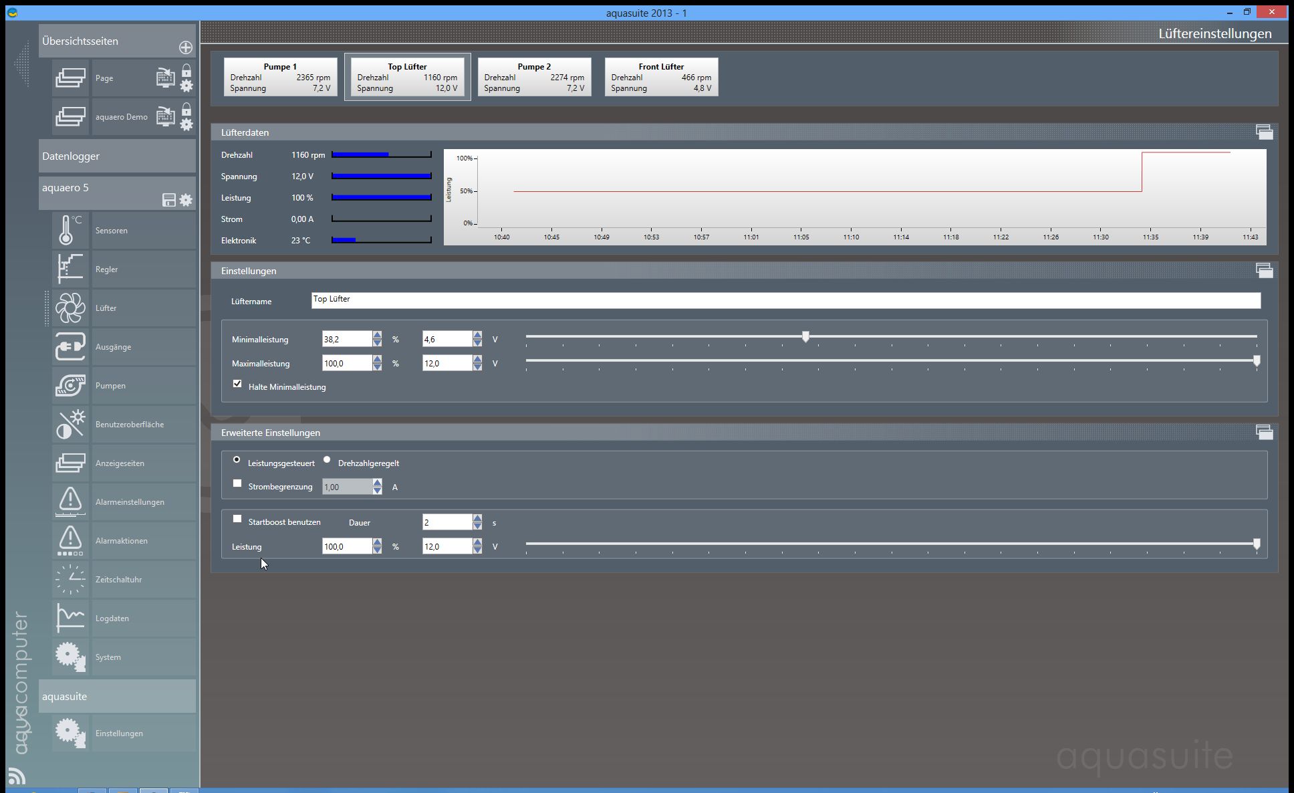Select the Pumpen pump icon
The width and height of the screenshot is (1294, 793).
[x=70, y=385]
